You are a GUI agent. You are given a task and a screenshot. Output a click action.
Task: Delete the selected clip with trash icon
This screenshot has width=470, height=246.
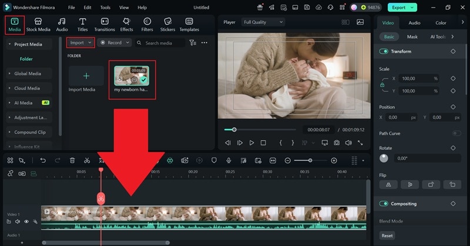[72, 160]
